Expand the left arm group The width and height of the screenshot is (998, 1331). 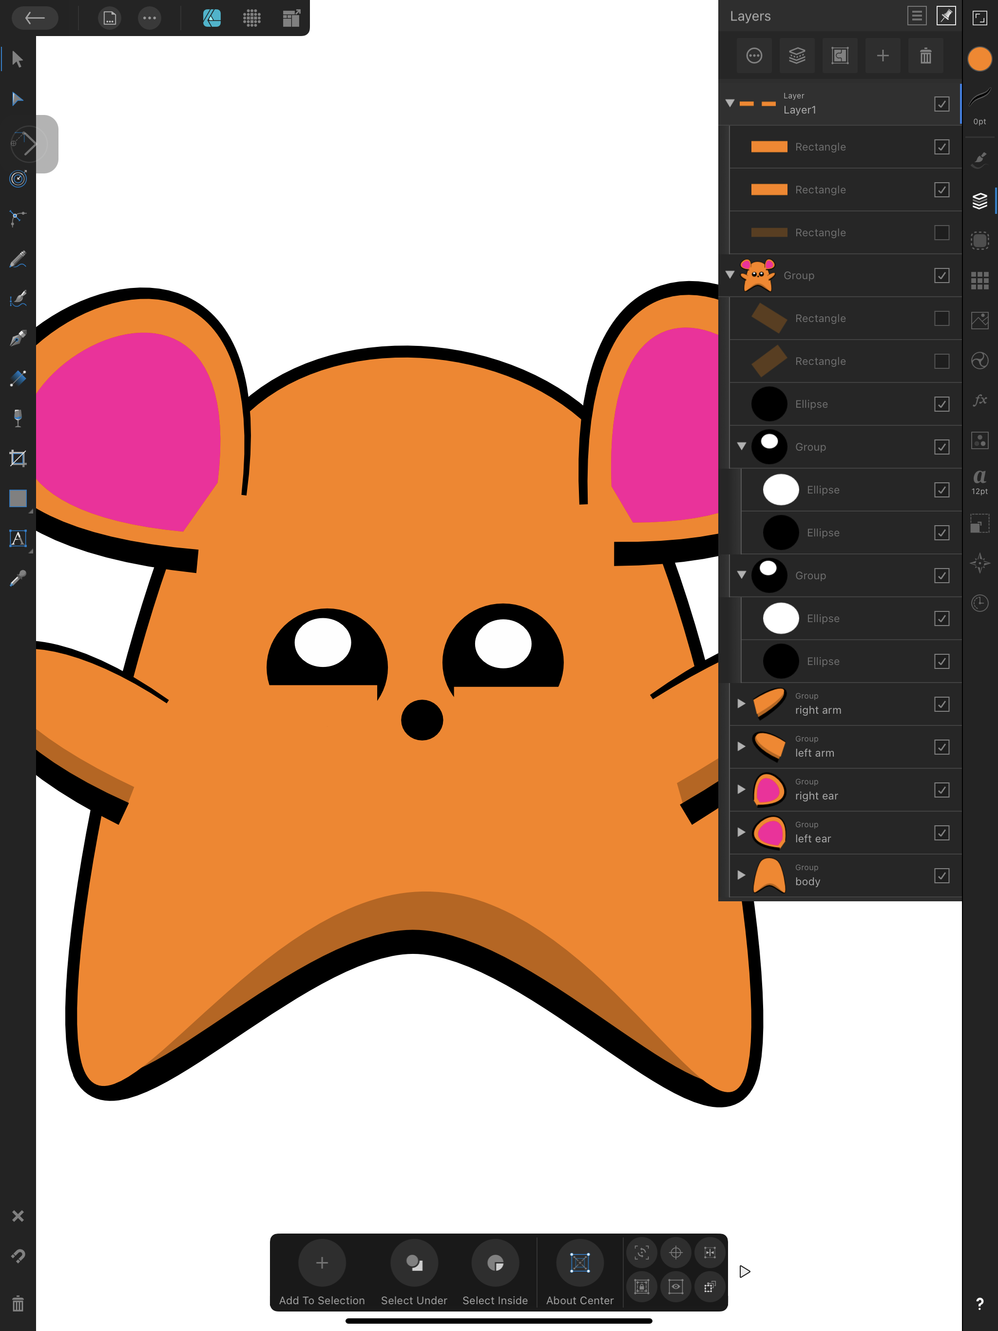click(x=741, y=746)
